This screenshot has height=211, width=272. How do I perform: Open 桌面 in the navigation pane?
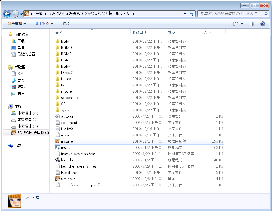click(x=18, y=47)
